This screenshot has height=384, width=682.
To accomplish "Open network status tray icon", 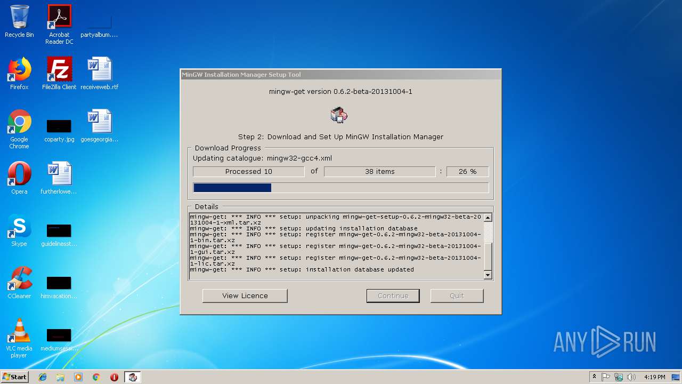I will pos(619,377).
